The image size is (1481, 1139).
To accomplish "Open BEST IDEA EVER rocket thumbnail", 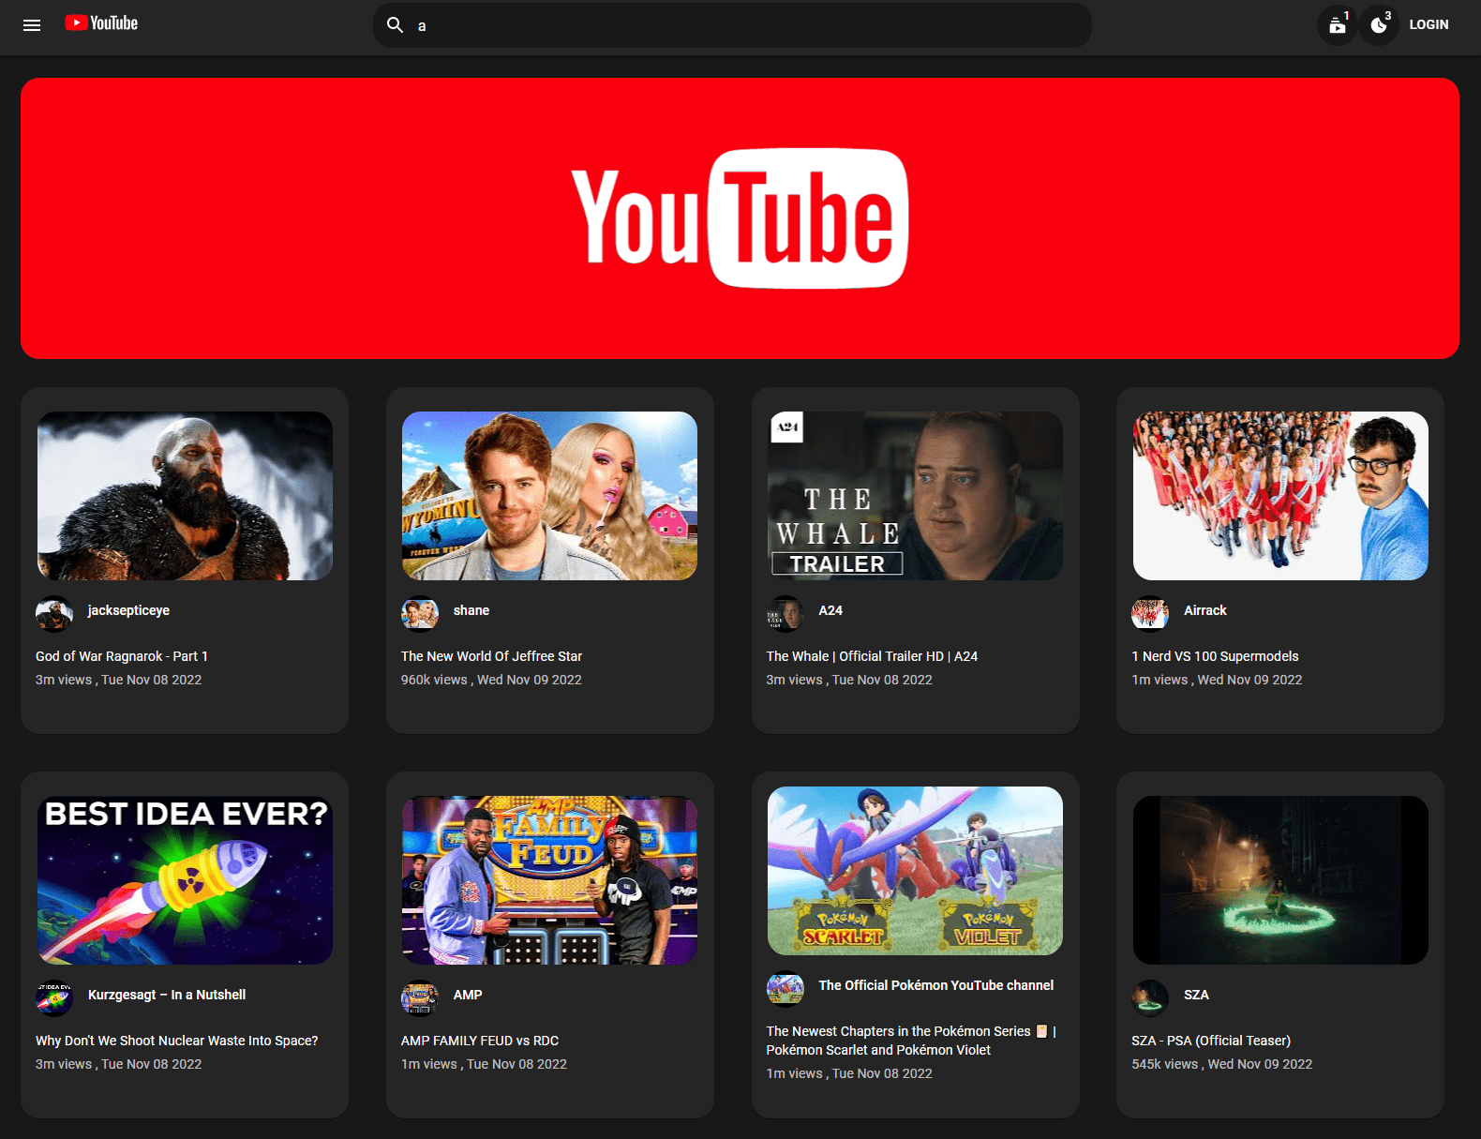I will point(185,880).
